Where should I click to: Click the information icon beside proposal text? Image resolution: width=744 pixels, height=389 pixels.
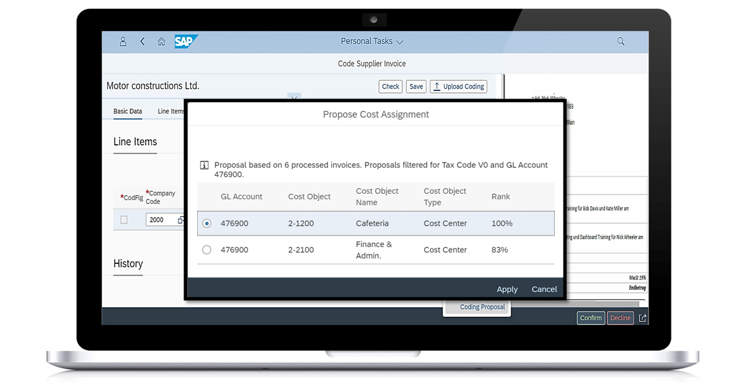pos(204,165)
